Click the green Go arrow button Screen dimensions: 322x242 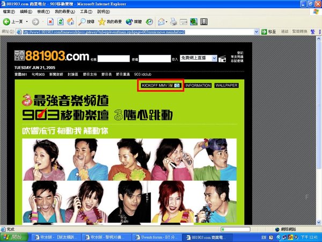tap(264, 32)
